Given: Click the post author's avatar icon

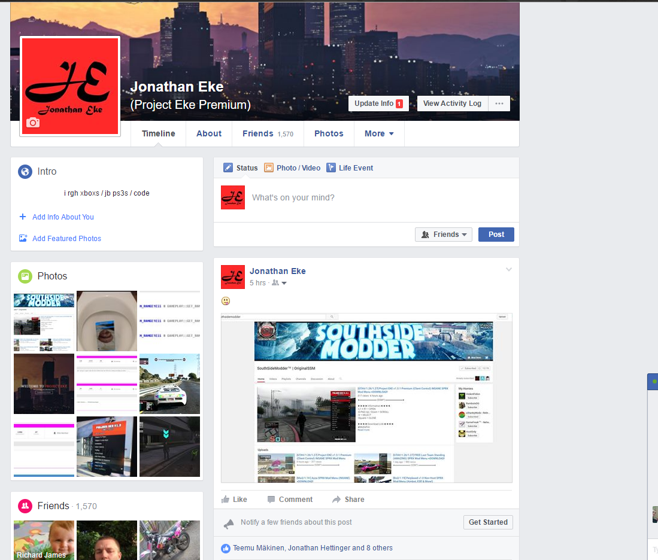Looking at the screenshot, I should pos(233,277).
